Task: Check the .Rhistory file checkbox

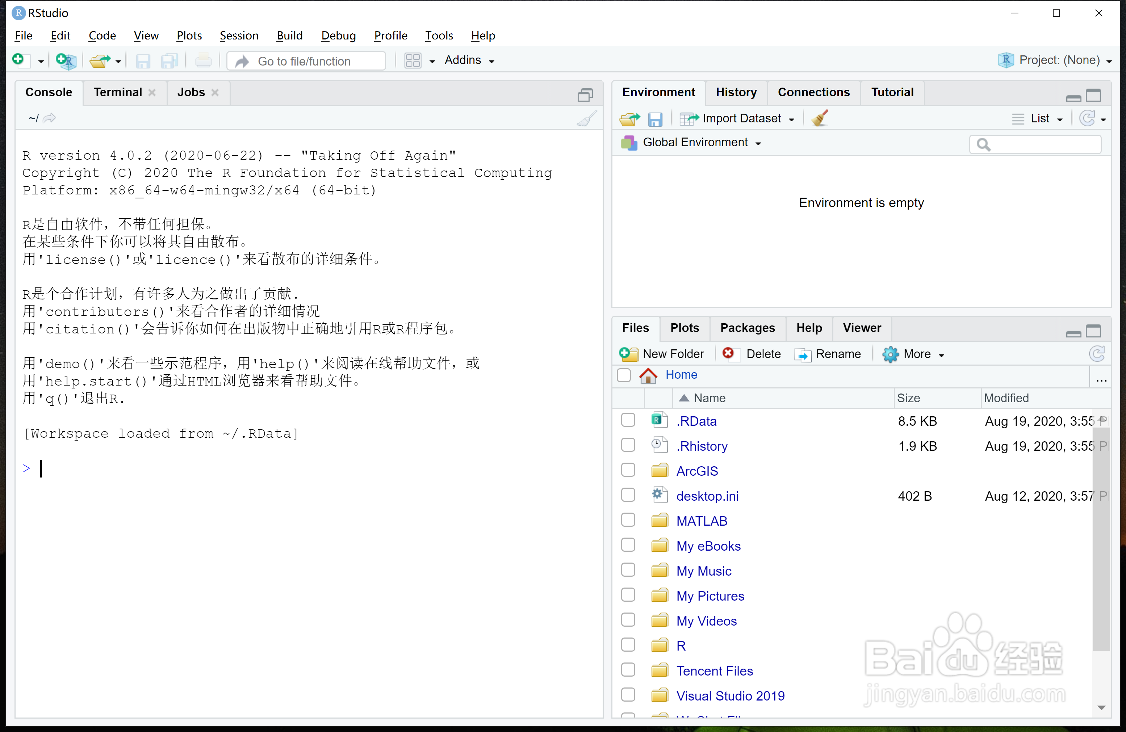Action: [628, 445]
